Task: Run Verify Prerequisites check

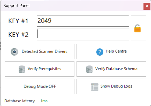Action: [x=40, y=69]
